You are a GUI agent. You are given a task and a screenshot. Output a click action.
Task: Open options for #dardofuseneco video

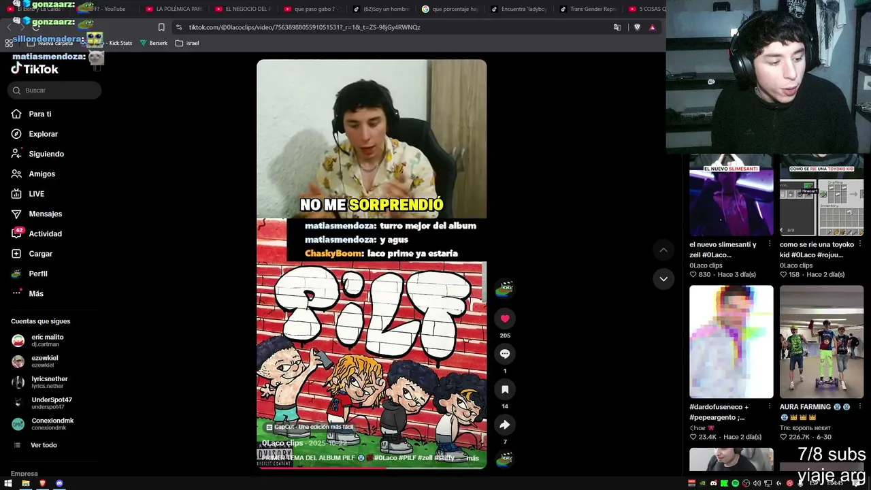pos(770,407)
